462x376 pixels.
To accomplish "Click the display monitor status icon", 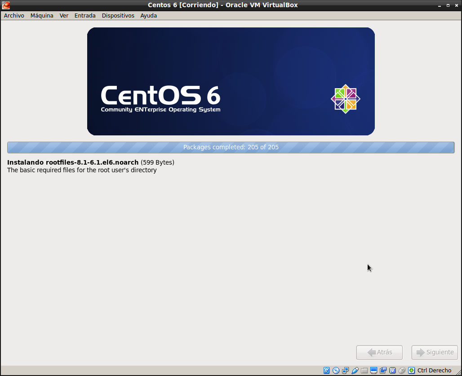I will 373,371.
